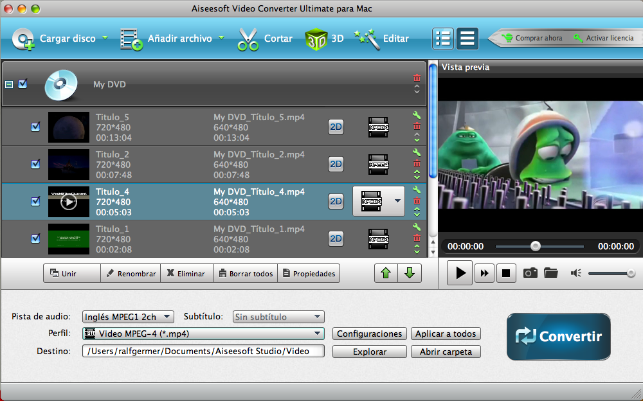Delete Titulo_2 with its trash icon
Image resolution: width=643 pixels, height=401 pixels.
(x=417, y=164)
